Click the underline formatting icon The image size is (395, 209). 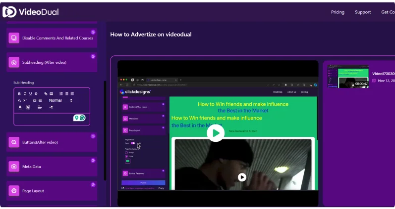[30, 93]
